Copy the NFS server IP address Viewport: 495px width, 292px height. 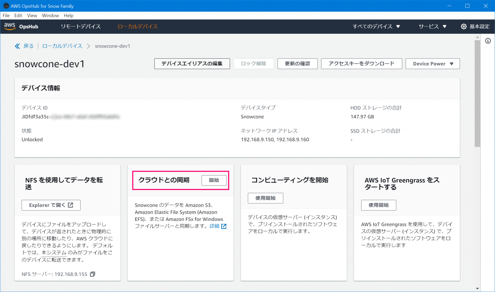pyautogui.click(x=92, y=274)
